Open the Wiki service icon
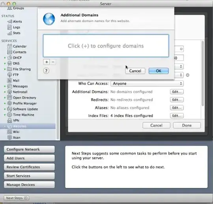This screenshot has height=204, width=213. click(x=9, y=132)
